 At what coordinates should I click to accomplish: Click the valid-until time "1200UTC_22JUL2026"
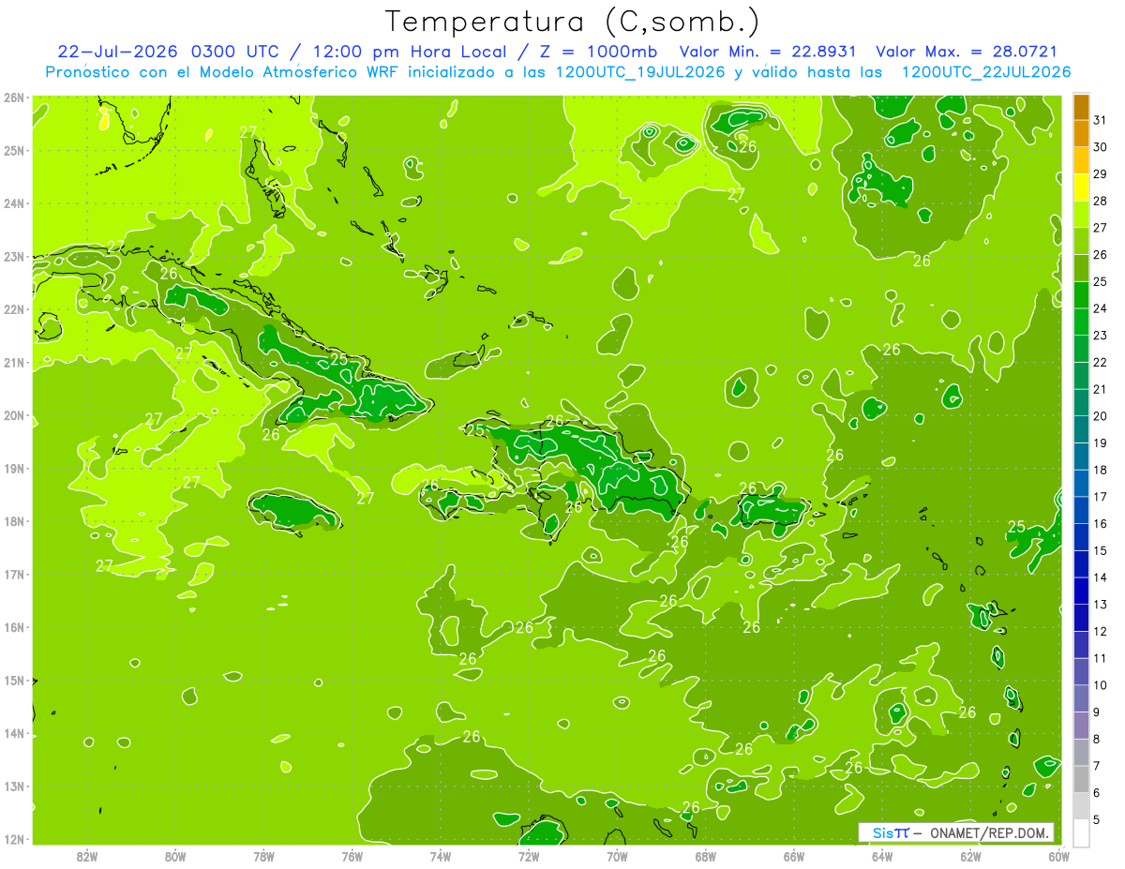tap(986, 71)
